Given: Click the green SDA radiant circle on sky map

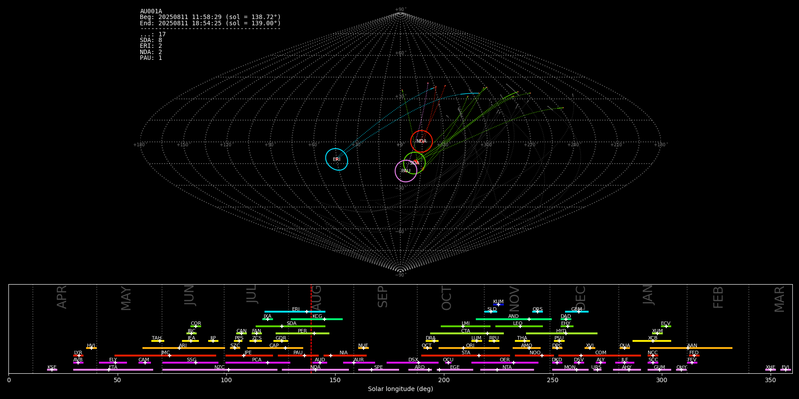Looking at the screenshot, I should (414, 163).
